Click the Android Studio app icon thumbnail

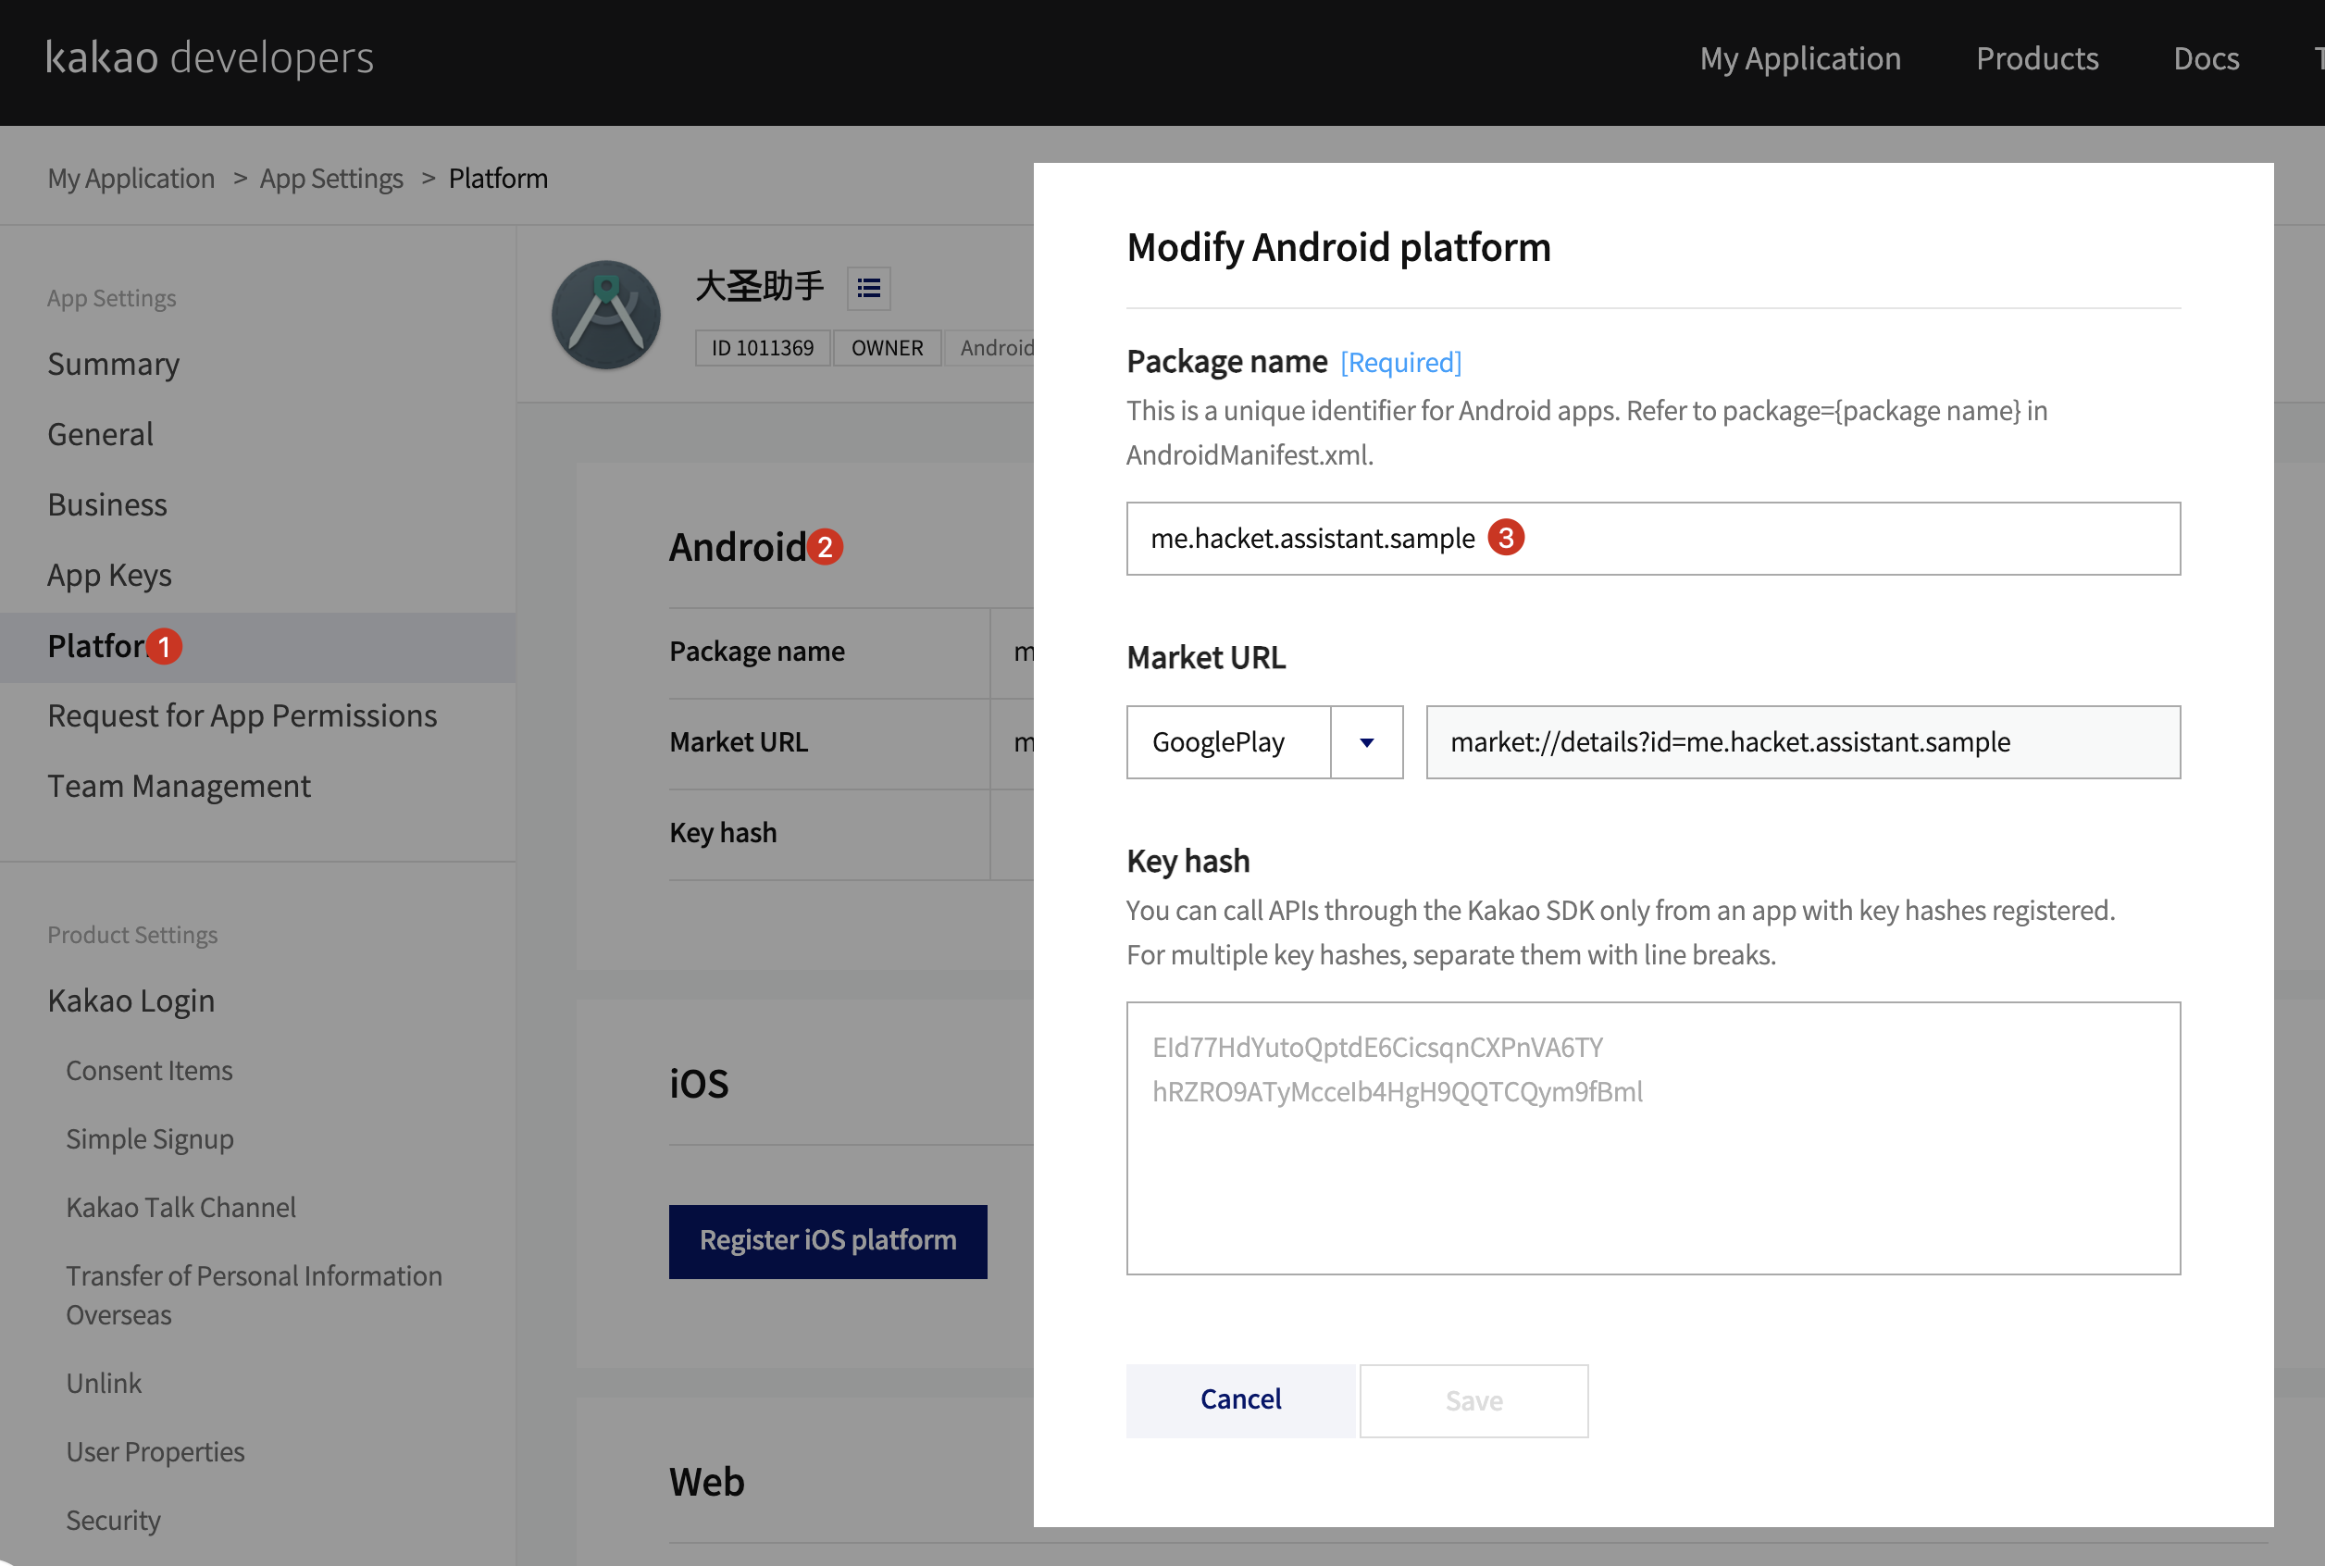(x=606, y=316)
